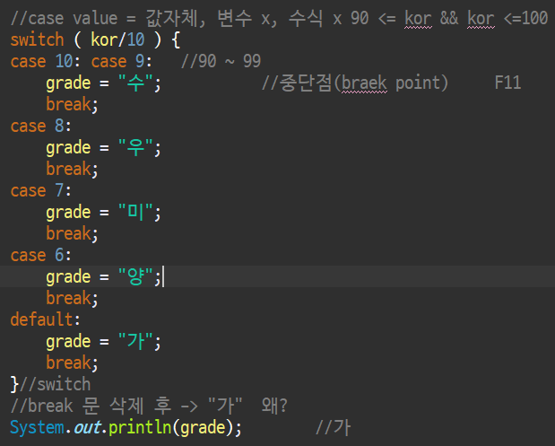This screenshot has width=555, height=446.
Task: Click the 'case 7:' label
Action: (40, 190)
